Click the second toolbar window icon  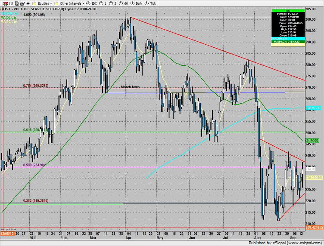[11, 3]
